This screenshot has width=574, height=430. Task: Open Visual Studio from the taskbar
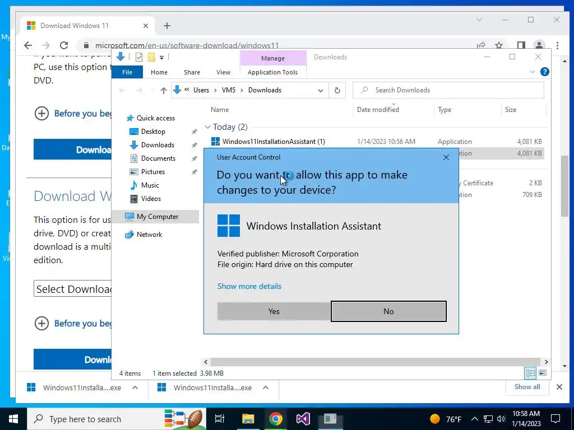tap(303, 419)
